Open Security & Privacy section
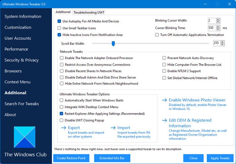This screenshot has width=236, height=164. click(22, 60)
